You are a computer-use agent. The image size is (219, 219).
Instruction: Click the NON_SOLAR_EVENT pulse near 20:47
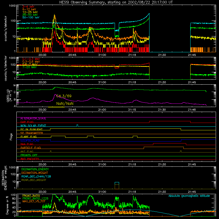click(x=77, y=126)
